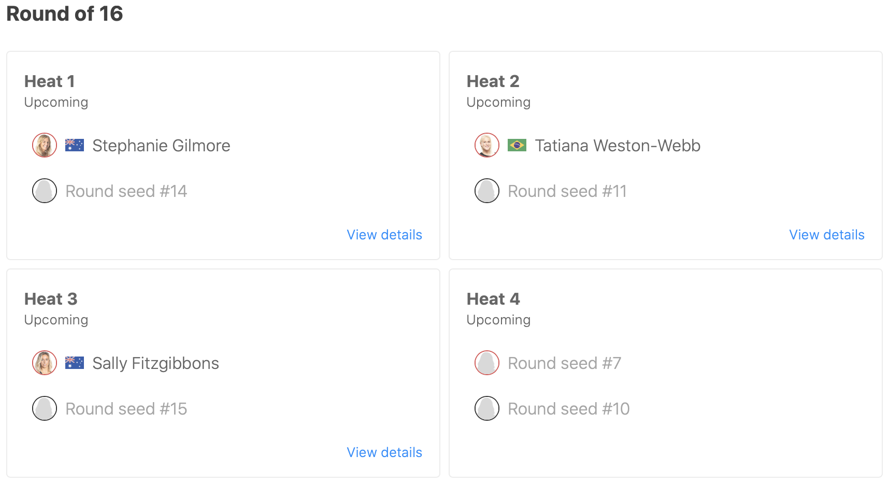This screenshot has width=889, height=484.
Task: Select the Stephanie Gilmore name
Action: pos(161,146)
